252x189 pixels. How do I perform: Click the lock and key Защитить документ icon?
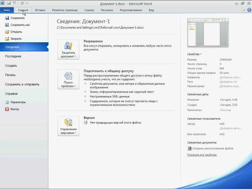(x=68, y=46)
